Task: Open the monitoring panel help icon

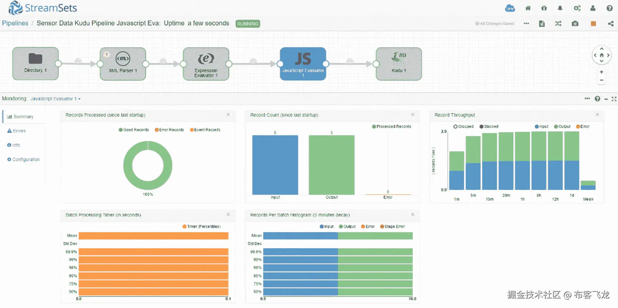Action: pyautogui.click(x=597, y=99)
